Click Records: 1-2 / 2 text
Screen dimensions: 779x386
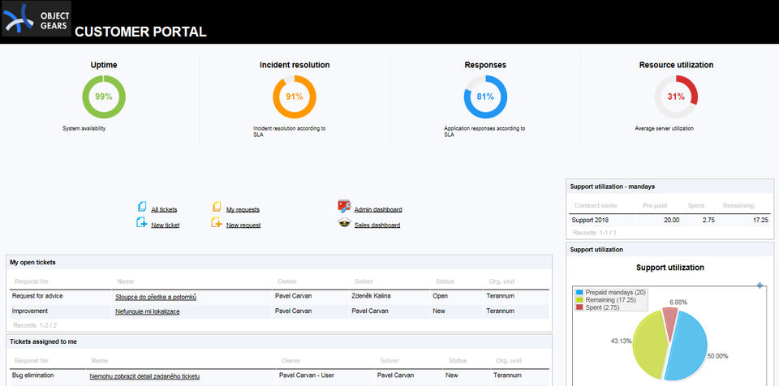pos(34,325)
